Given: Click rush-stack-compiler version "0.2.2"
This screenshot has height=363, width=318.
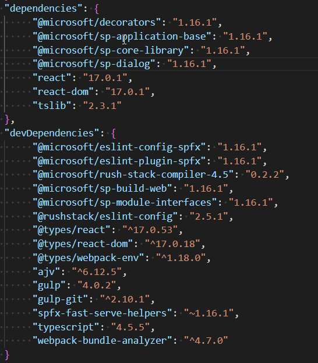Looking at the screenshot, I should pos(265,174).
